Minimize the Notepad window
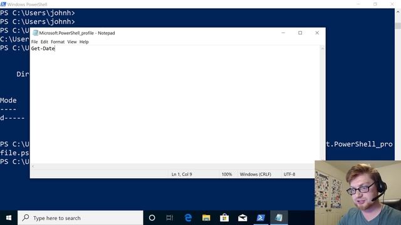 click(x=283, y=33)
